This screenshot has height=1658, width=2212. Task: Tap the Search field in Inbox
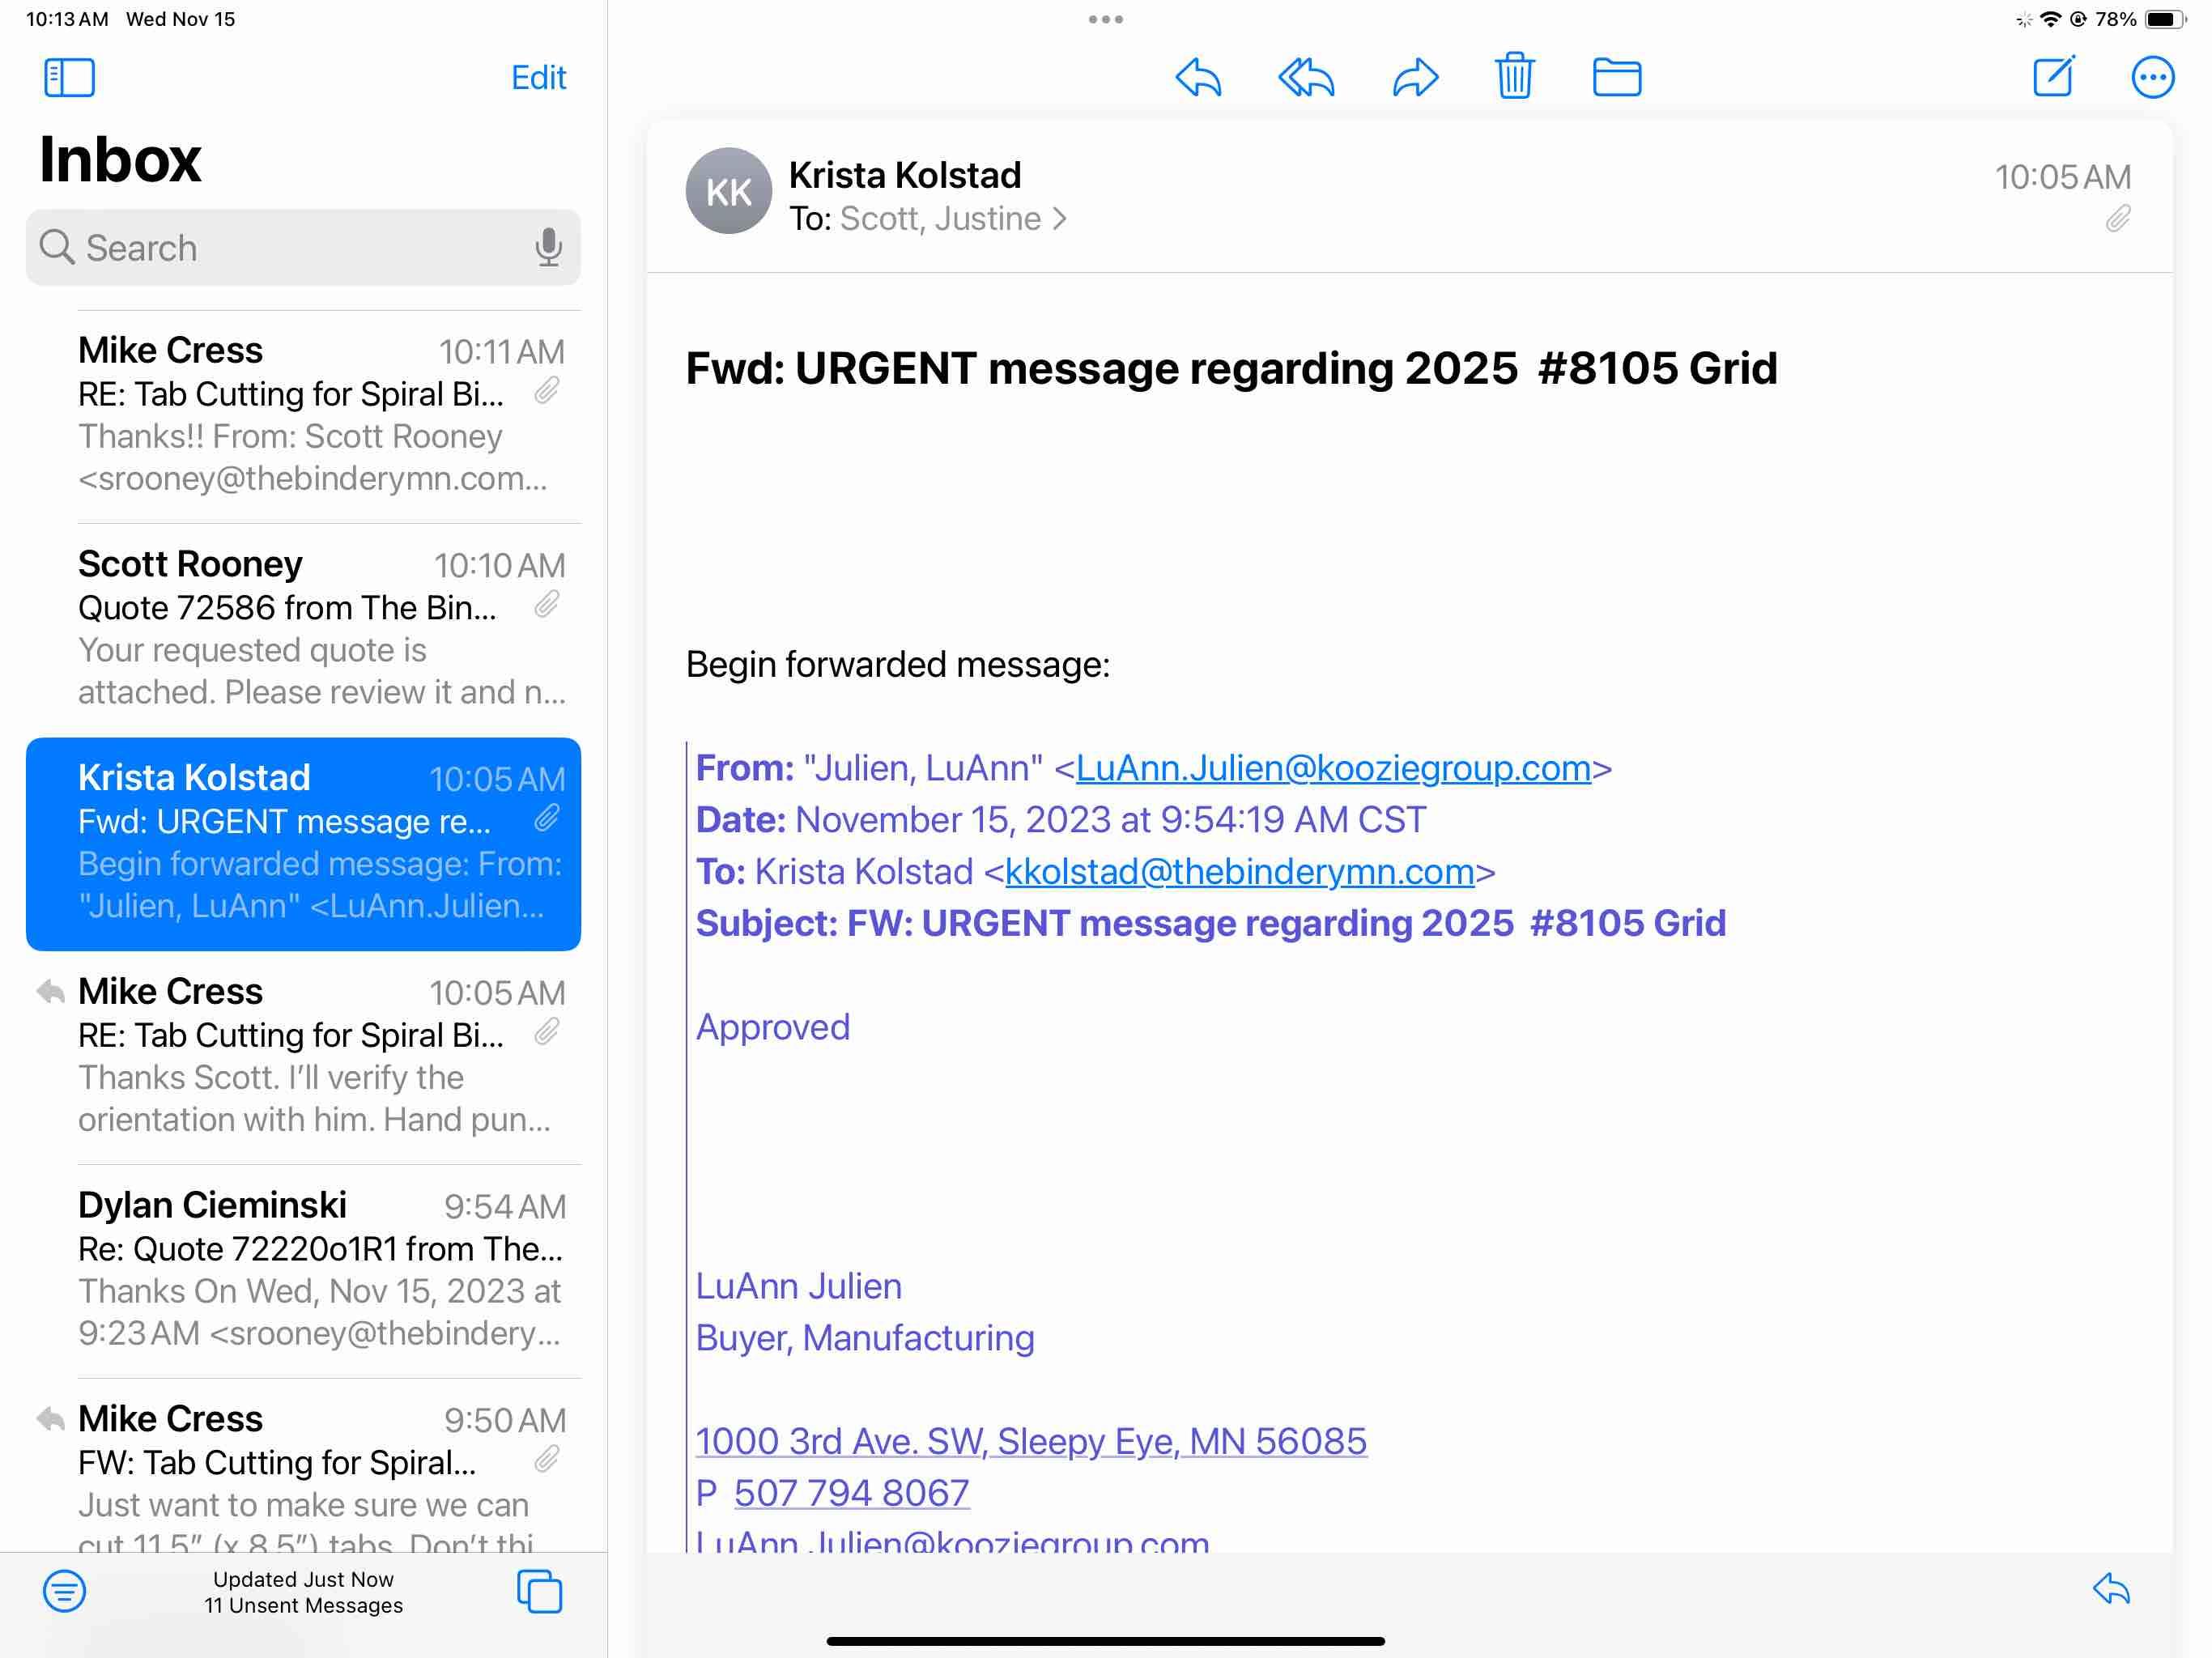pyautogui.click(x=290, y=247)
